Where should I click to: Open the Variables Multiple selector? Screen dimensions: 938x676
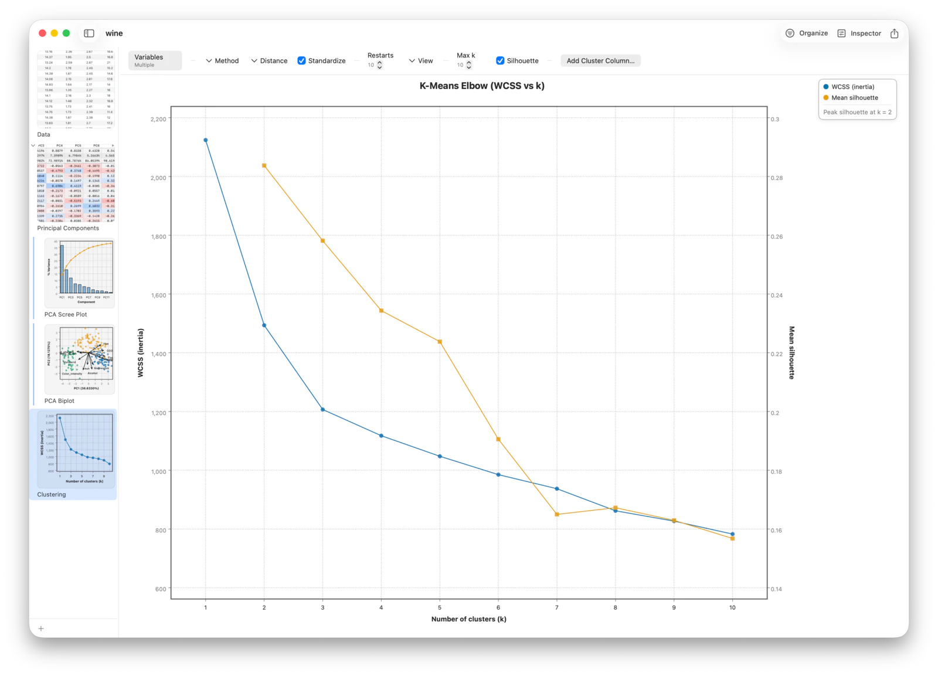coord(155,60)
